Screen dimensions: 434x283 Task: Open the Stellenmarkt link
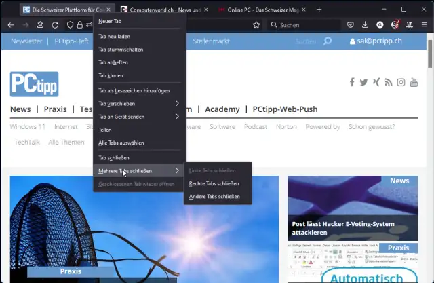212,41
